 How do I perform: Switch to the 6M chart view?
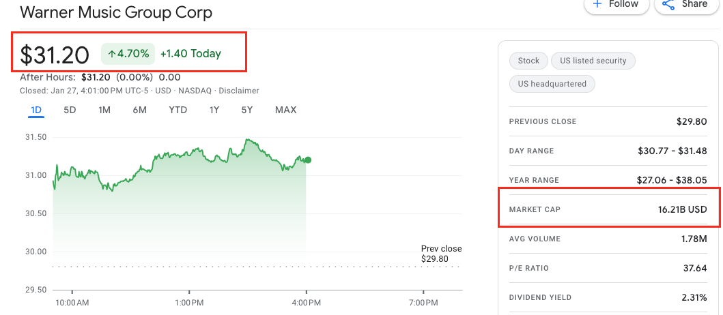point(139,110)
